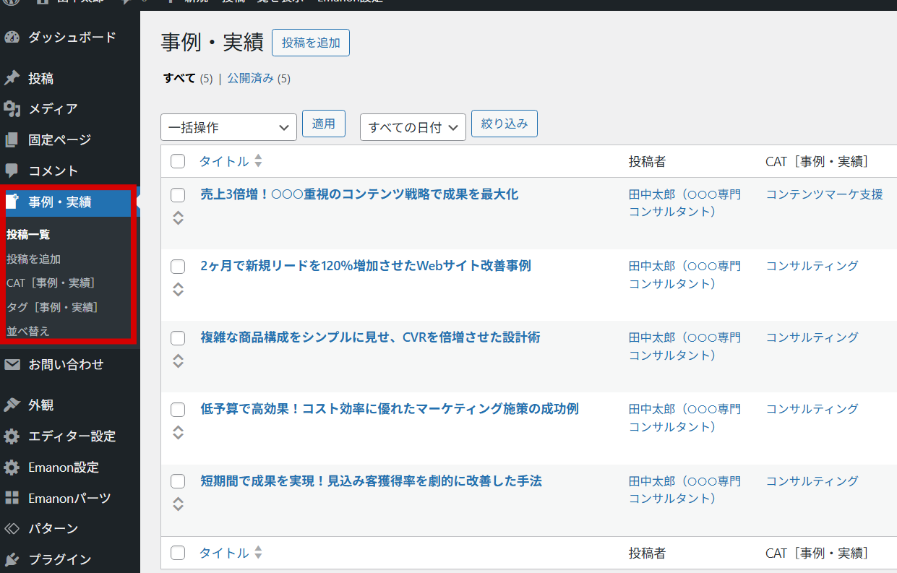897x573 pixels.
Task: Click reorder arrows on 売上3倍増 row
Action: [x=178, y=217]
